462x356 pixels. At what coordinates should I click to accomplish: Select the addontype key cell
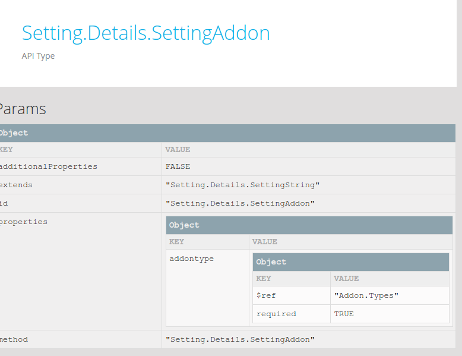(207, 288)
